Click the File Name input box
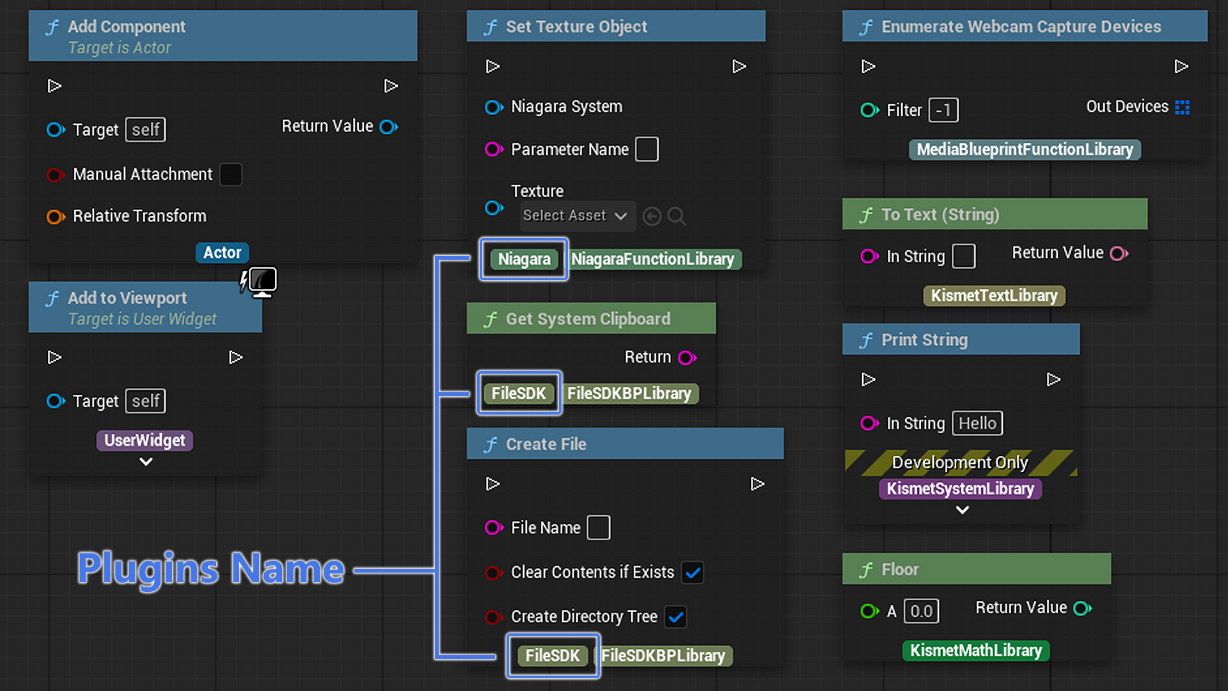Screen dimensions: 1228x691 pyautogui.click(x=599, y=528)
